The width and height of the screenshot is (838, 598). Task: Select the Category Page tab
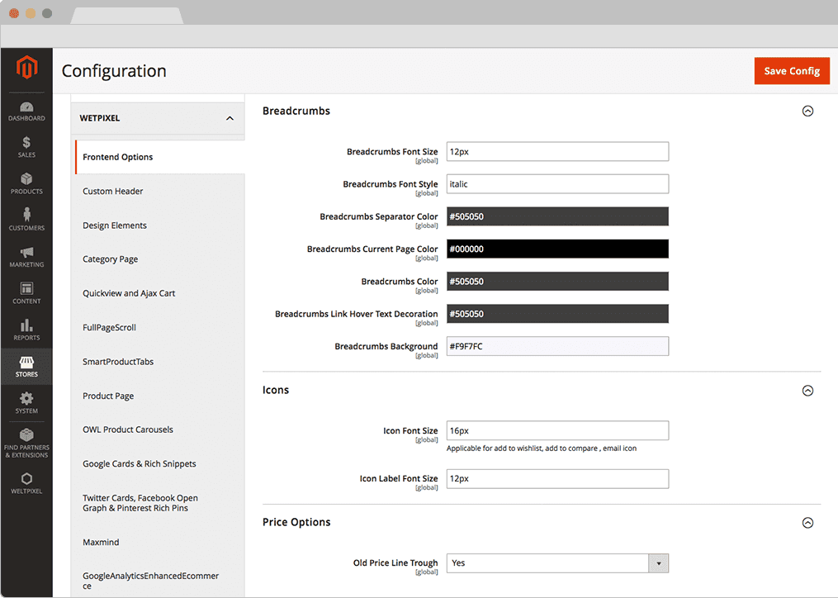111,259
